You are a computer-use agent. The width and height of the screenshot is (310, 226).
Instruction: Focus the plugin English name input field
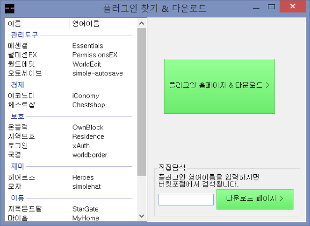point(186,199)
